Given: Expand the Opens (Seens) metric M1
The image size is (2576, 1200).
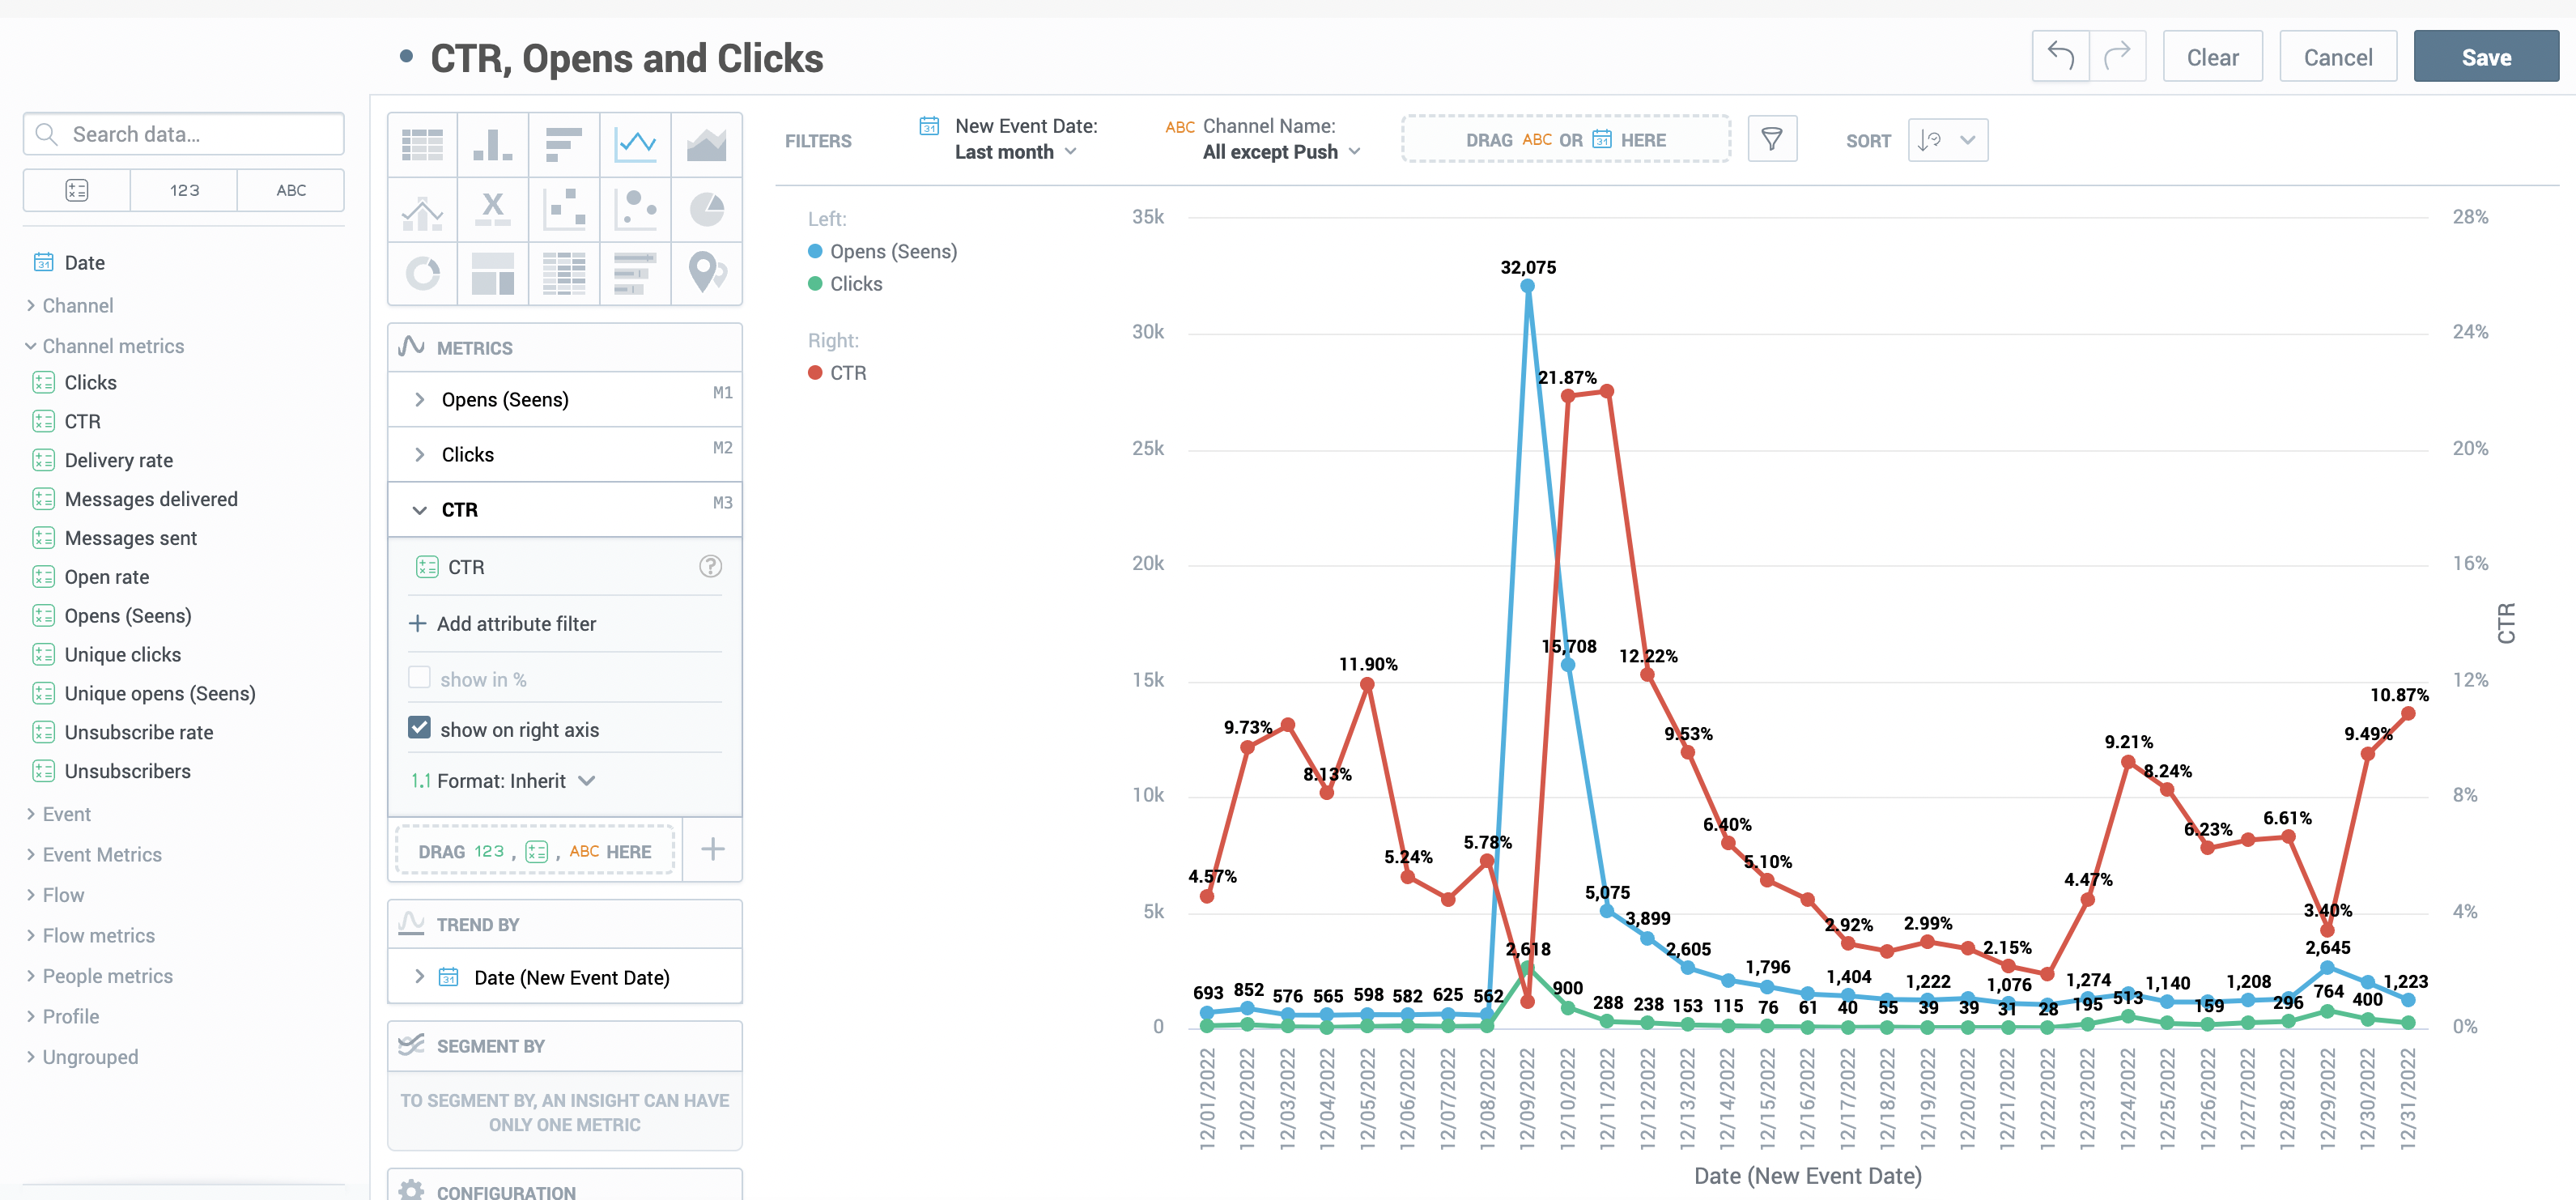Looking at the screenshot, I should (420, 400).
